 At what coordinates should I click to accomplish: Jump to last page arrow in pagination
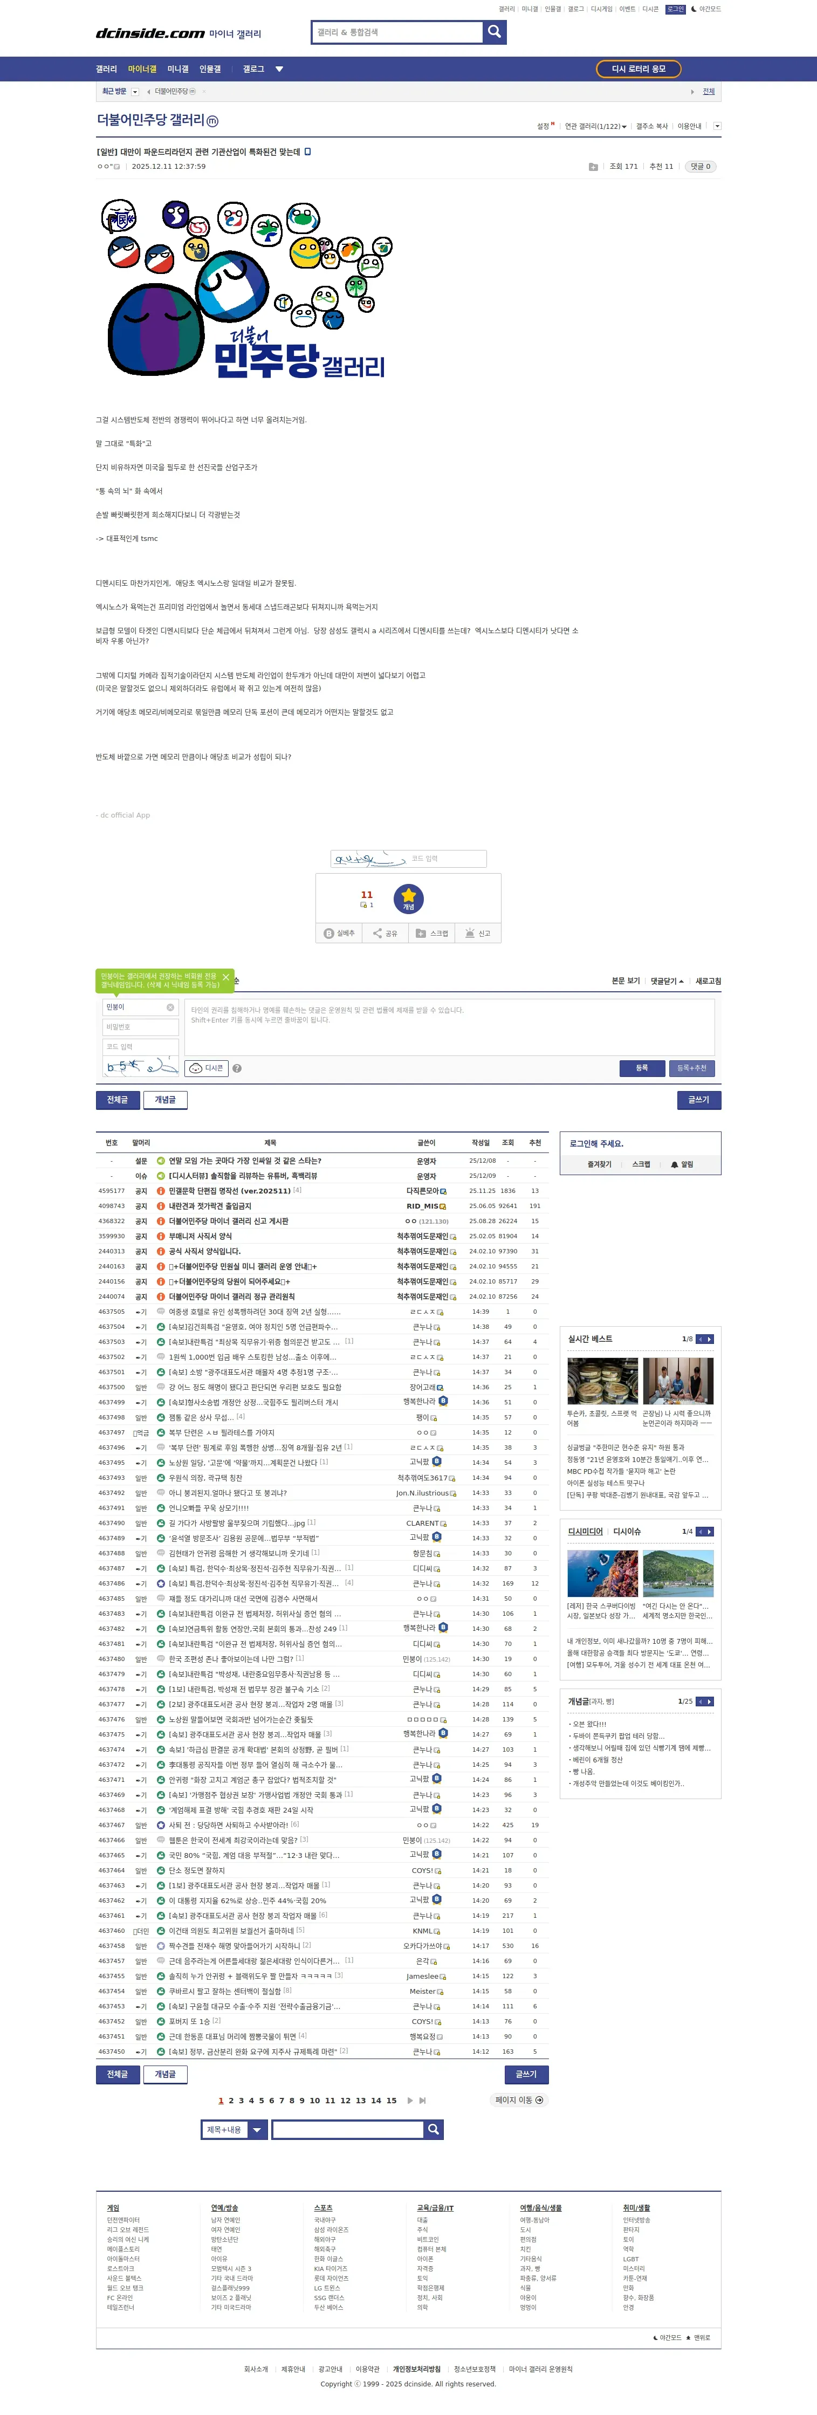coord(423,2101)
